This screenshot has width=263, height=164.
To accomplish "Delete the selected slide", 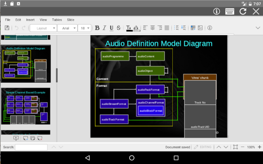I will point(40,138).
